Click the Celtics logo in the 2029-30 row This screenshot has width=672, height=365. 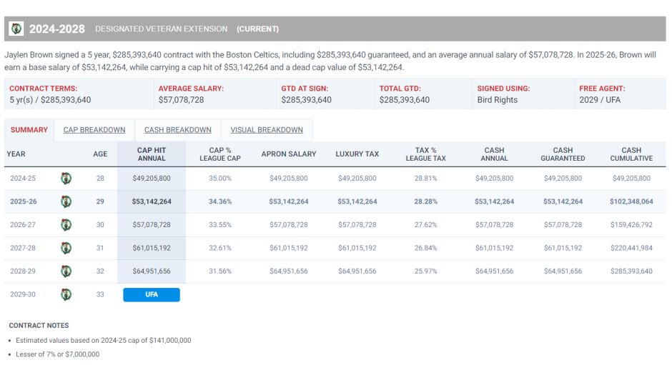click(66, 294)
